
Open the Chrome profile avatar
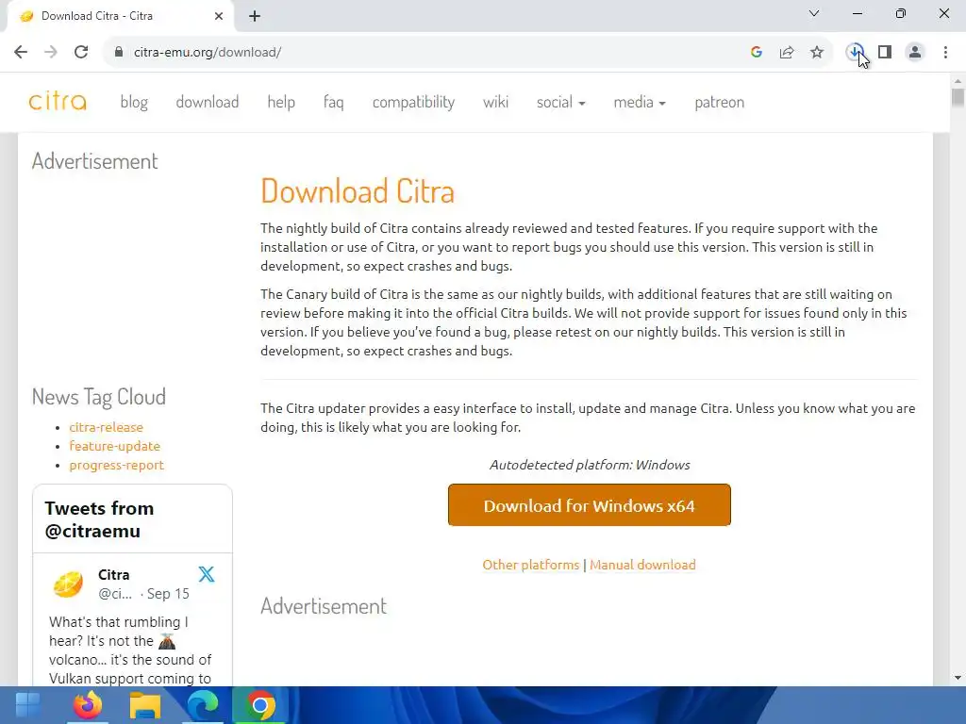[915, 53]
